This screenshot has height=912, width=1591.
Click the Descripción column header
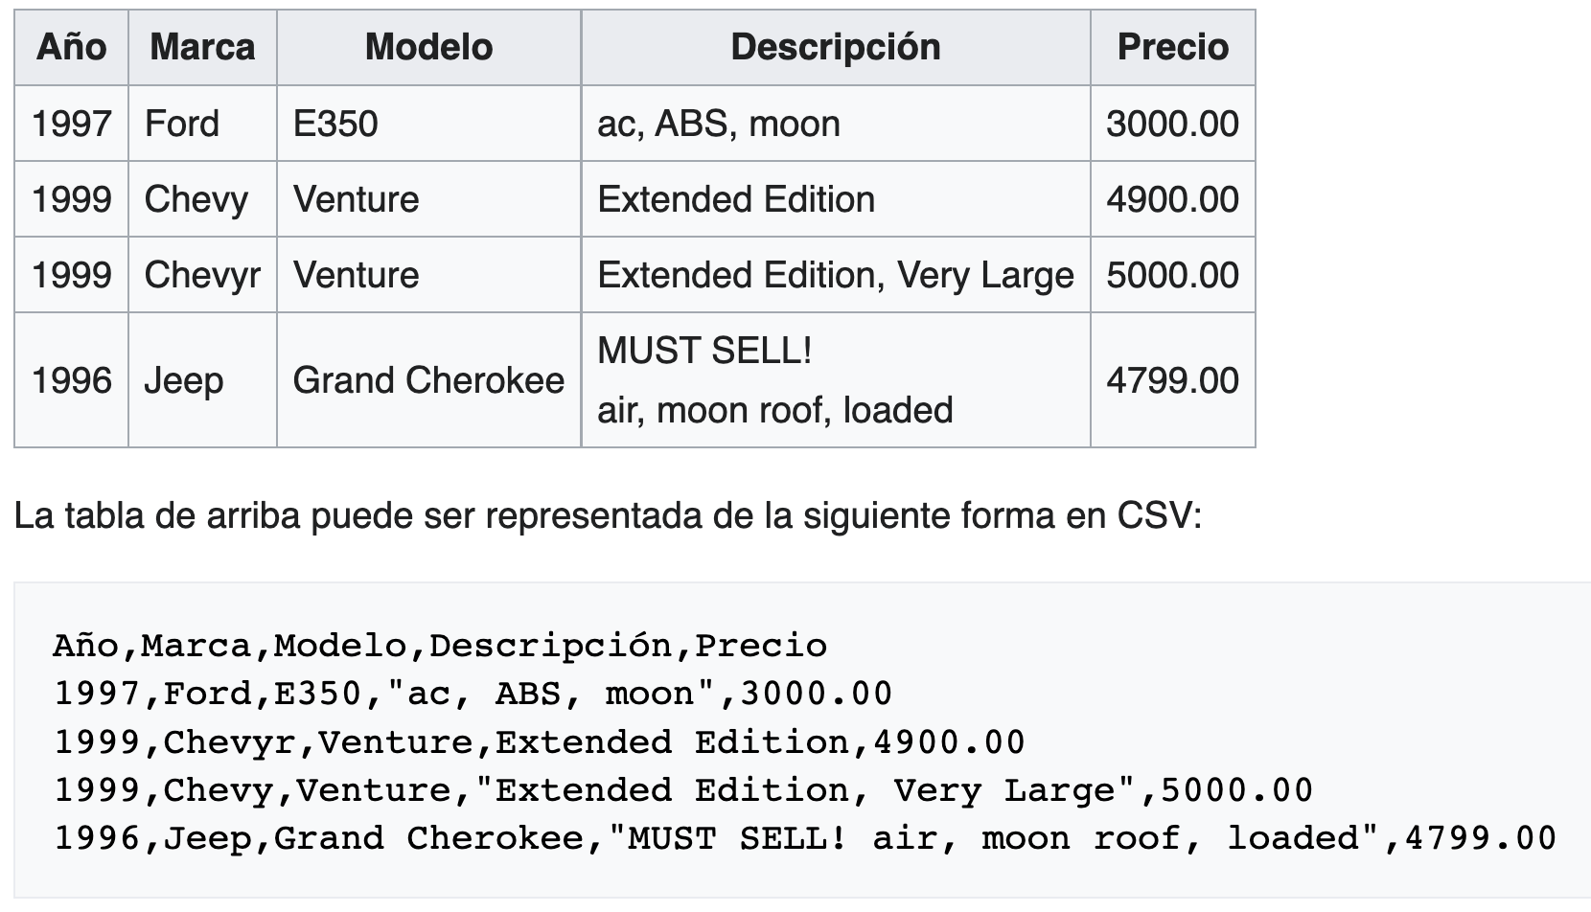[x=836, y=47]
